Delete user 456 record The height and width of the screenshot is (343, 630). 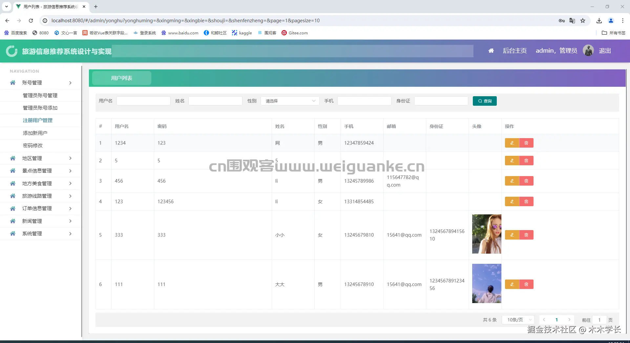pyautogui.click(x=526, y=181)
